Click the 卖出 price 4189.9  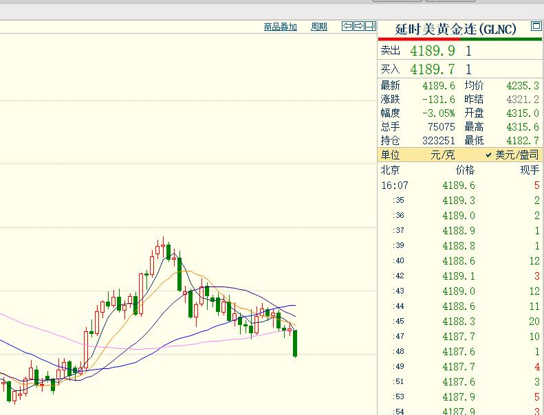tap(433, 51)
